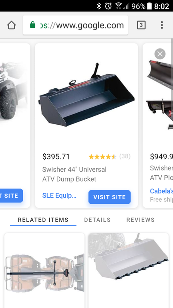Tap the Bluetooth status icon
The width and height of the screenshot is (173, 308).
click(x=99, y=6)
